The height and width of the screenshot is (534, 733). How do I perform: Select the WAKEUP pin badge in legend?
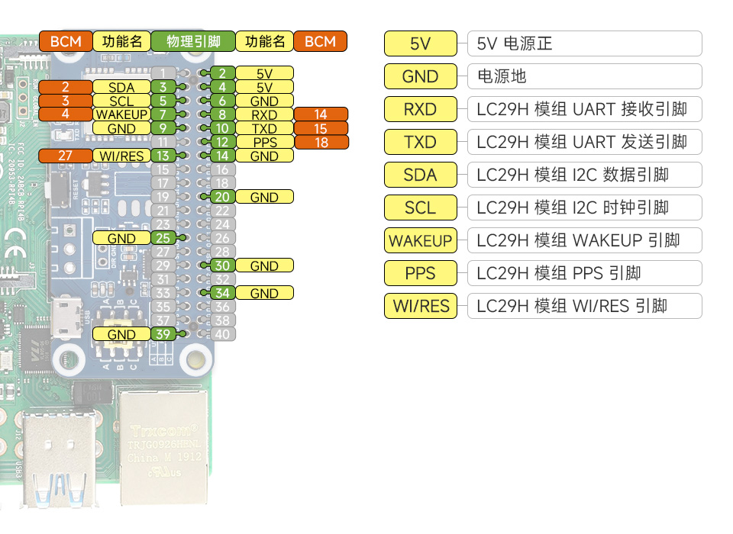click(x=420, y=240)
